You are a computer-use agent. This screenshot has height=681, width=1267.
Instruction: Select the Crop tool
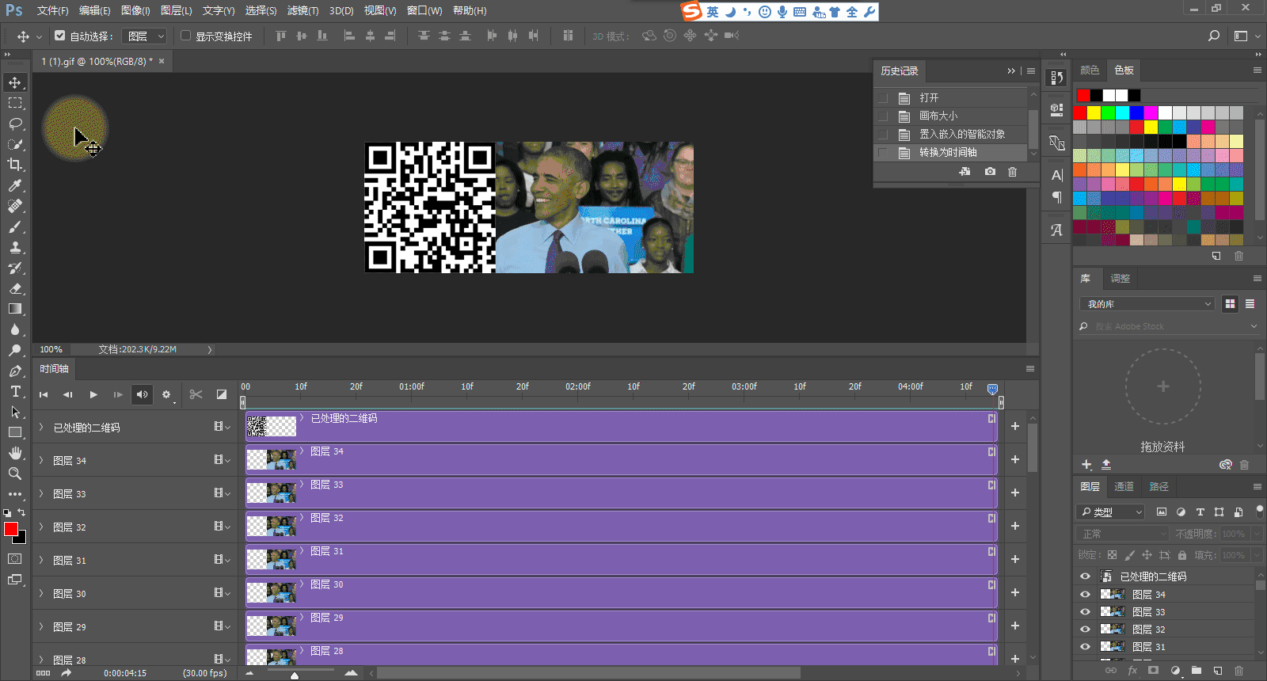[x=15, y=165]
